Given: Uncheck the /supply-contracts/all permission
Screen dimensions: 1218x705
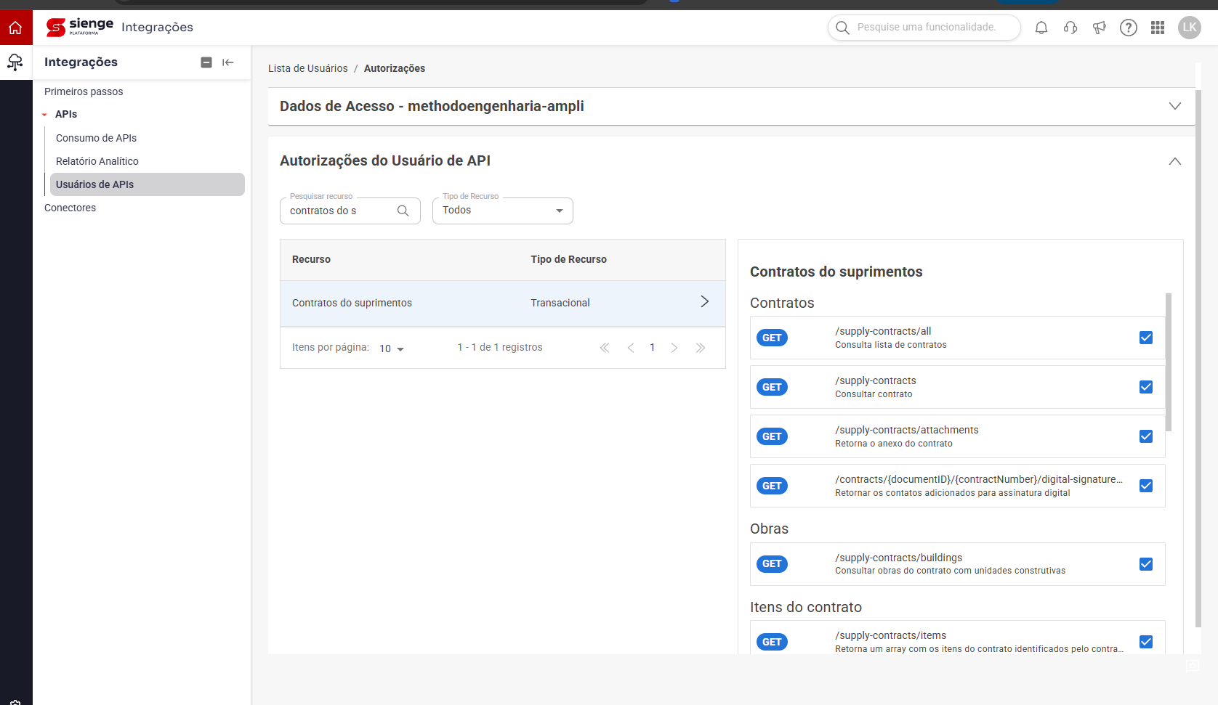Looking at the screenshot, I should pos(1146,338).
